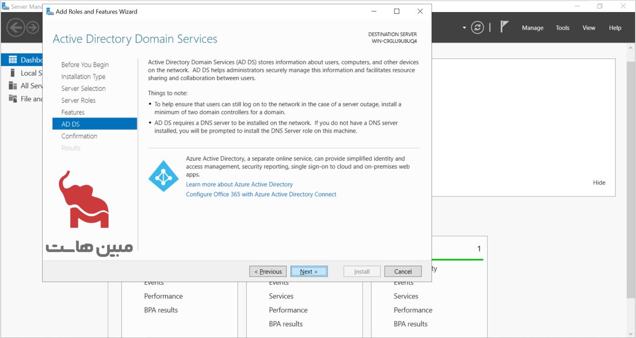Viewport: 636px width, 338px height.
Task: Go back with the Previous button
Action: tap(268, 272)
